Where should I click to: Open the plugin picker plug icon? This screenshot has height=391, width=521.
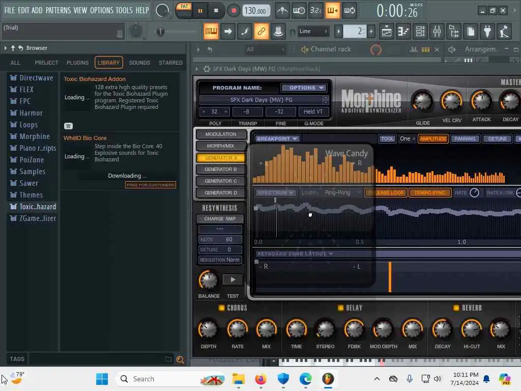point(487,32)
